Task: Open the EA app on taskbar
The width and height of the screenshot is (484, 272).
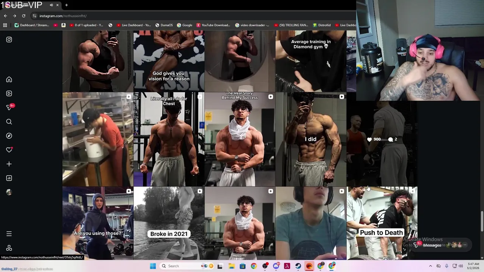Action: click(x=309, y=266)
